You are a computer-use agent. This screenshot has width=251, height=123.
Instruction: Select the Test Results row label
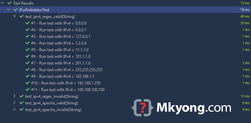pos(23,3)
